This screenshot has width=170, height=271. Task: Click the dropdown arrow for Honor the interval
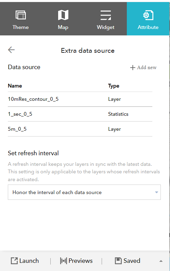point(156,192)
